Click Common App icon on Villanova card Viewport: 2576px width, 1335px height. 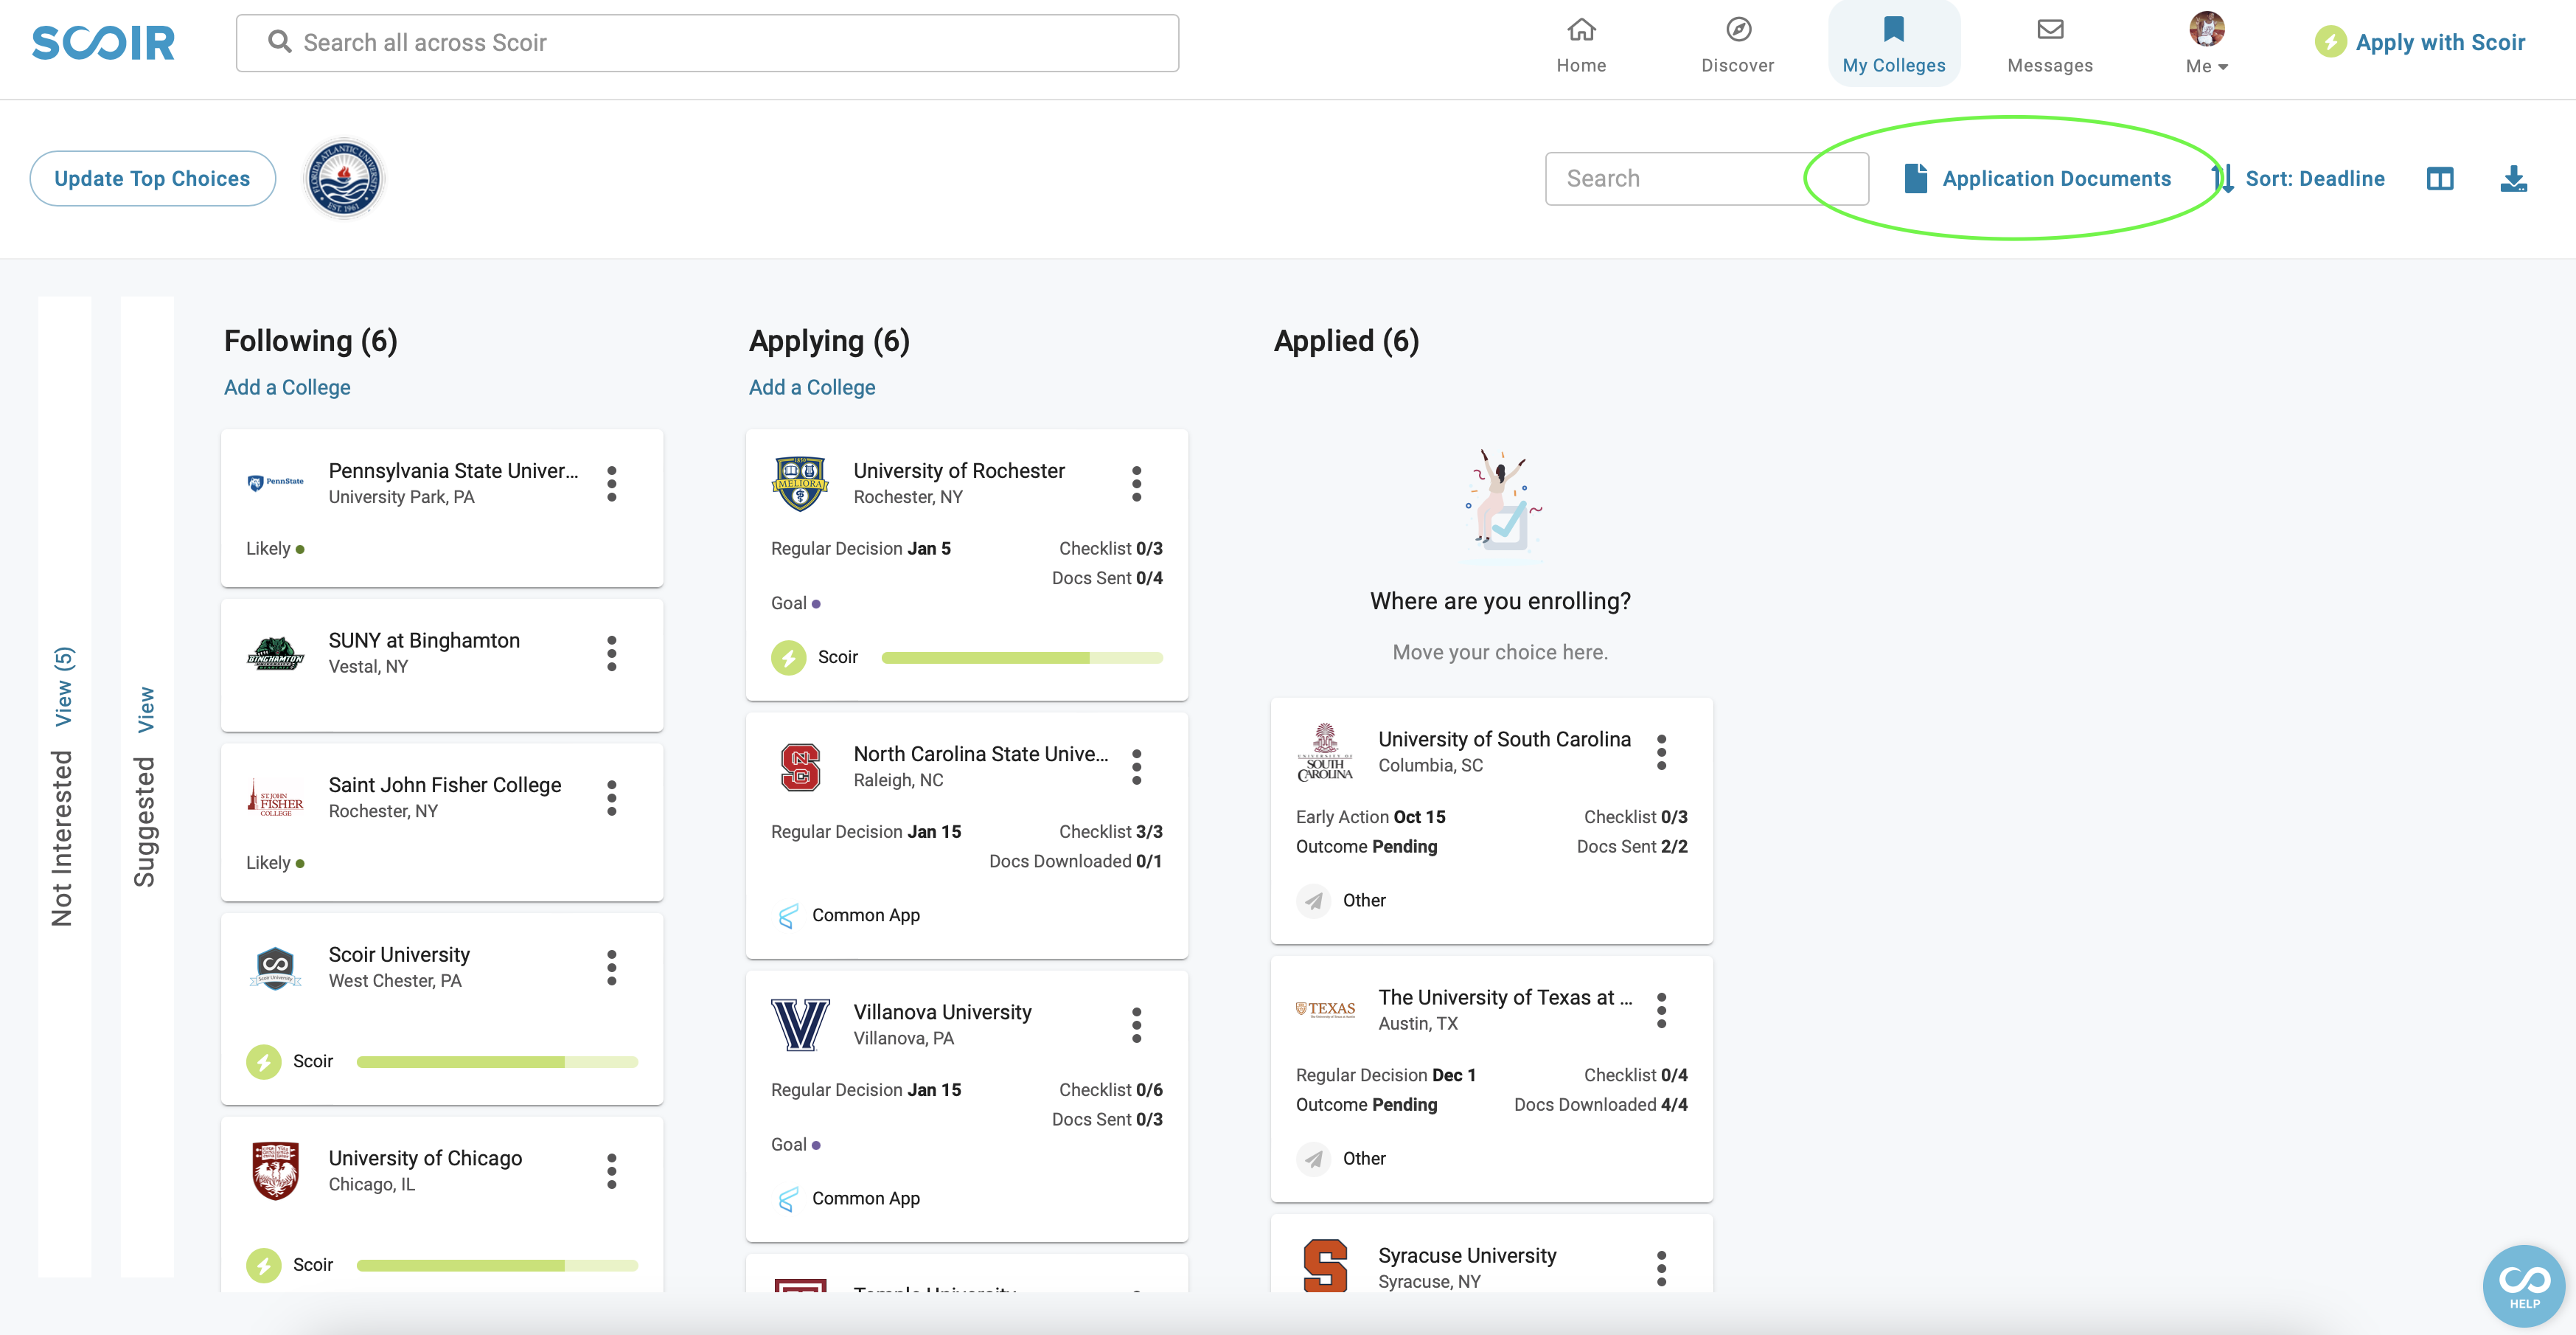[788, 1199]
